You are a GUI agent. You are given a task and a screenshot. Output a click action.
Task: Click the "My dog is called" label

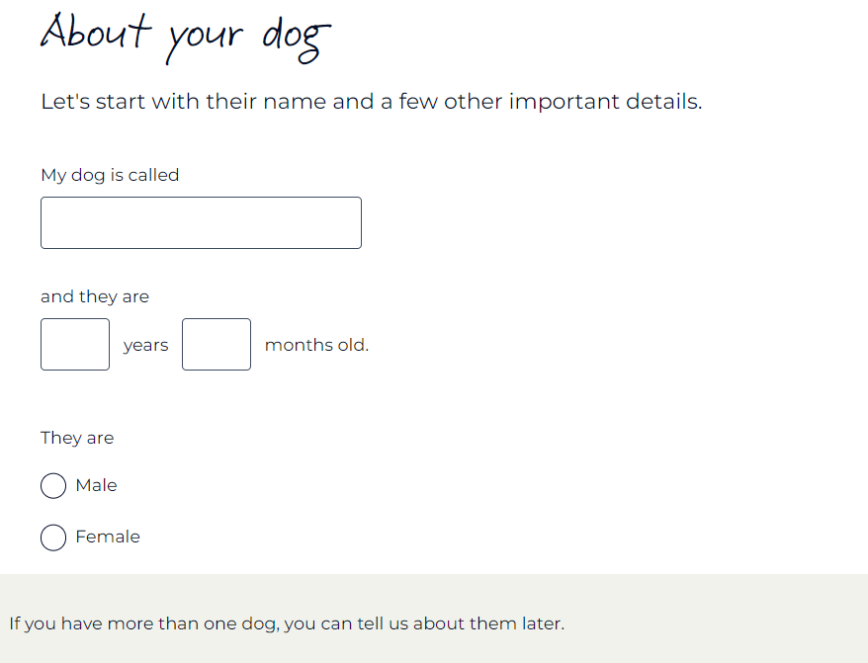pyautogui.click(x=110, y=176)
